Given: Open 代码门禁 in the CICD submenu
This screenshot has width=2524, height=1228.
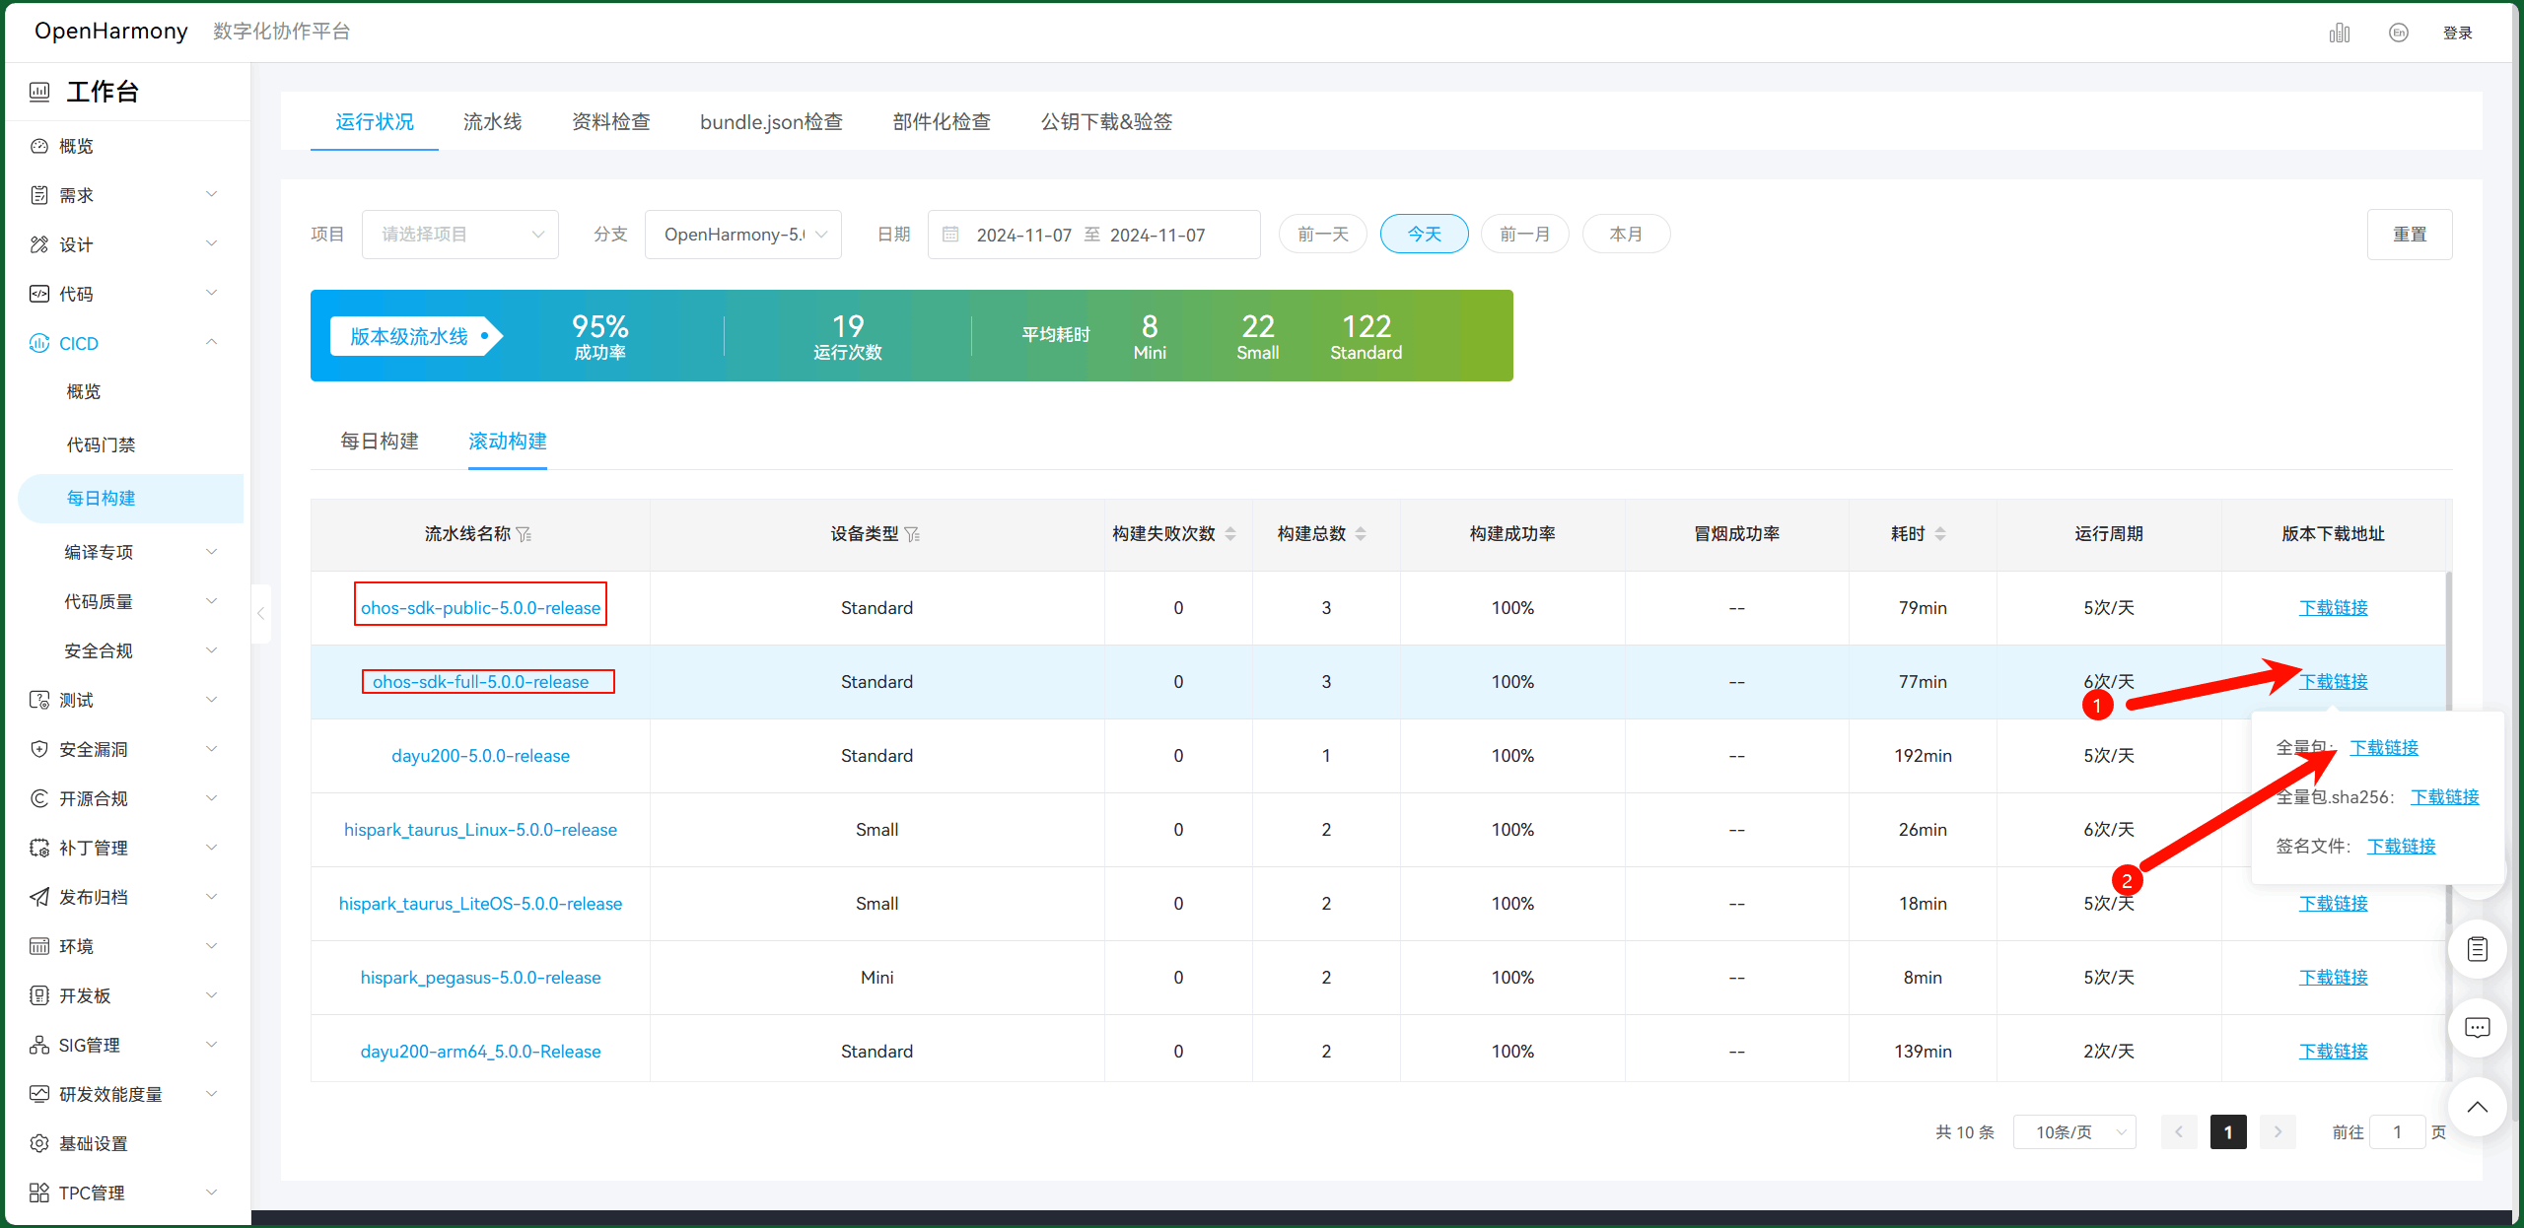Looking at the screenshot, I should [x=101, y=445].
